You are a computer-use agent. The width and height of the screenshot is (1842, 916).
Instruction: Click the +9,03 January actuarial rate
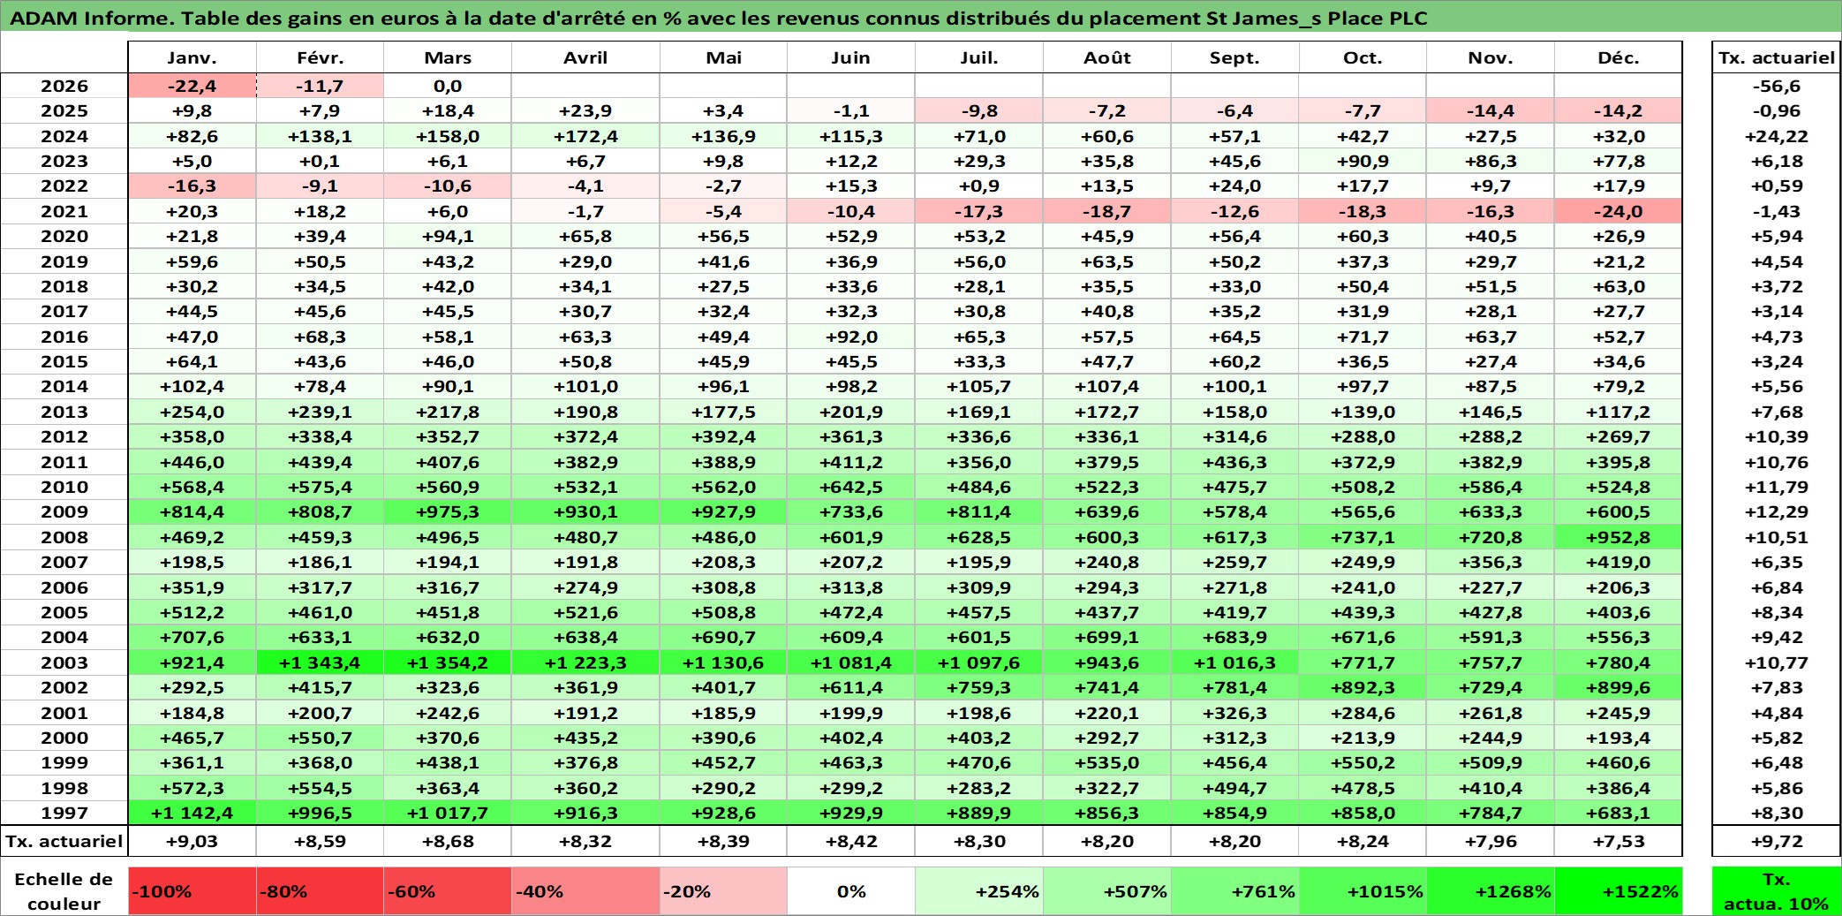click(x=193, y=841)
